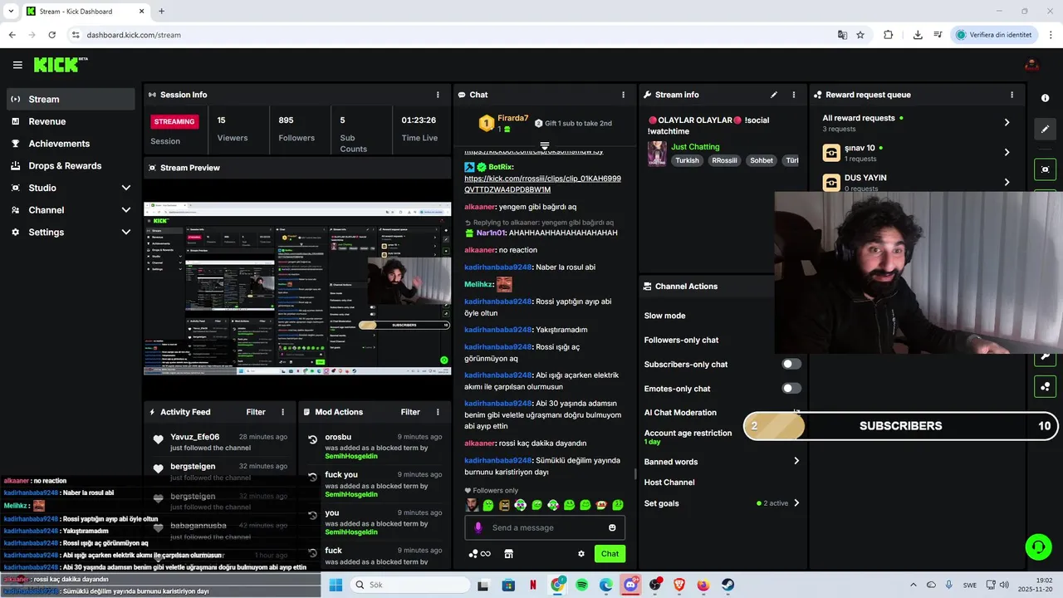Open Chrome extensions puzzle icon
Viewport: 1063px width, 598px height.
888,35
